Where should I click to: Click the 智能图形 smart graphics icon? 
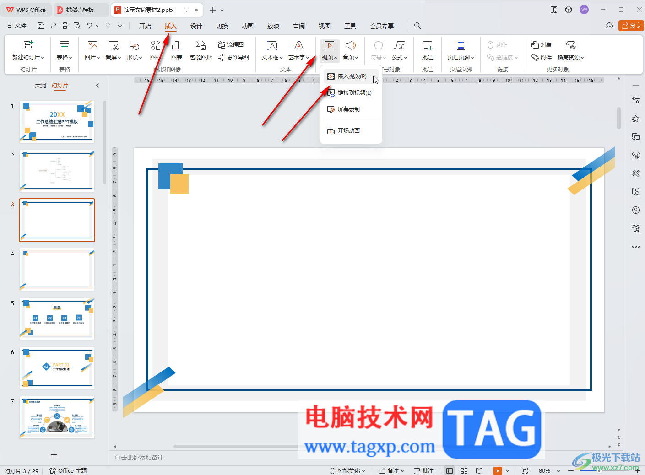pos(201,45)
